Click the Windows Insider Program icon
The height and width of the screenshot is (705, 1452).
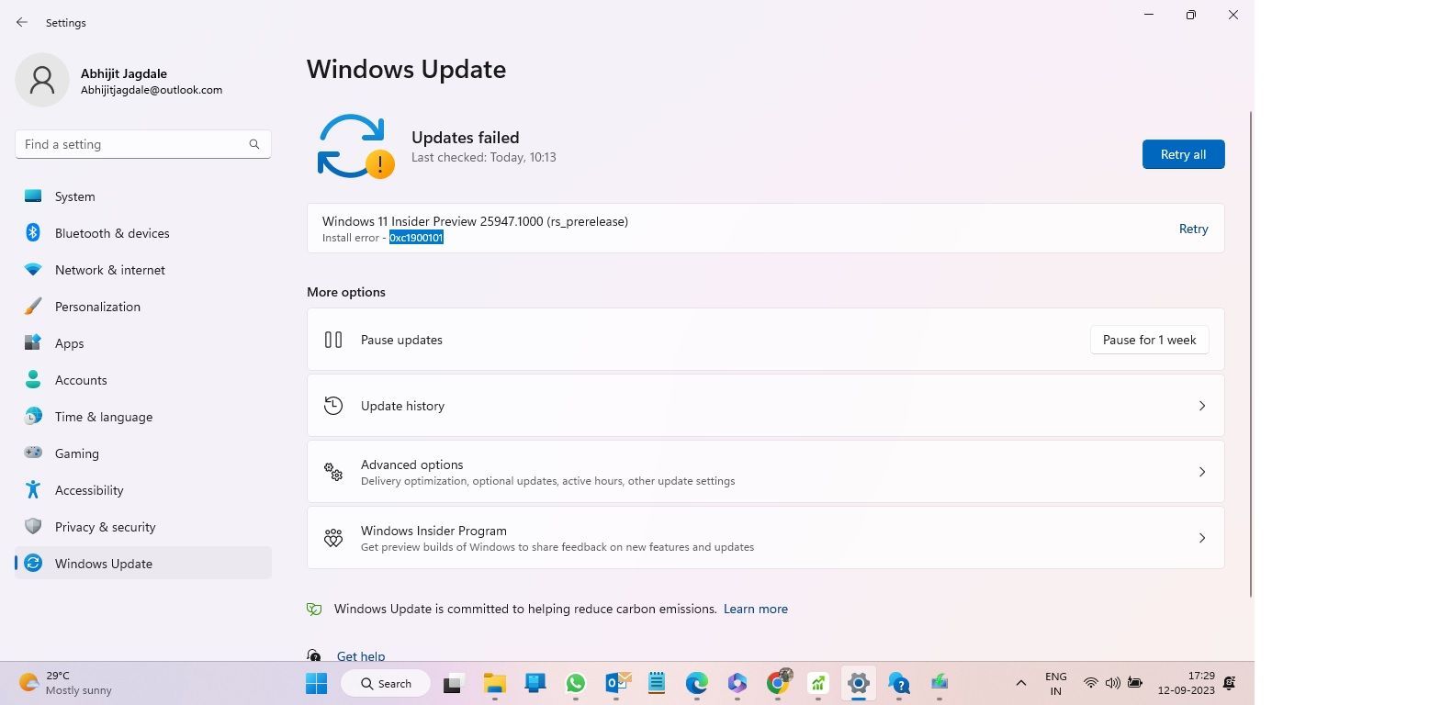(x=333, y=538)
